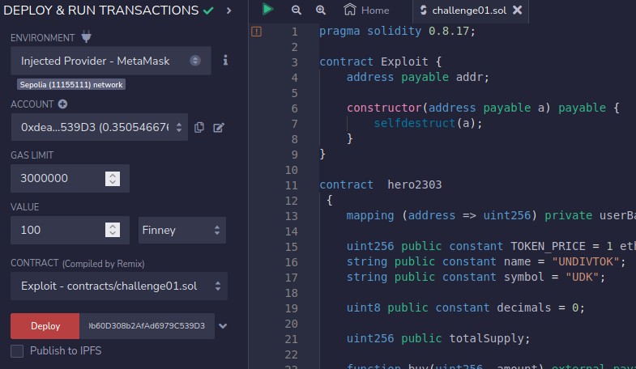Click the value input showing 100
Image resolution: width=636 pixels, height=369 pixels.
70,230
